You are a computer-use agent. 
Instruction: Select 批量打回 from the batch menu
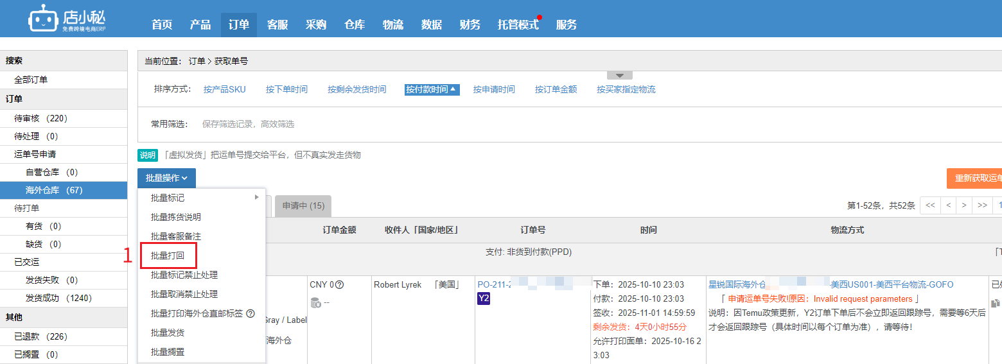point(167,256)
